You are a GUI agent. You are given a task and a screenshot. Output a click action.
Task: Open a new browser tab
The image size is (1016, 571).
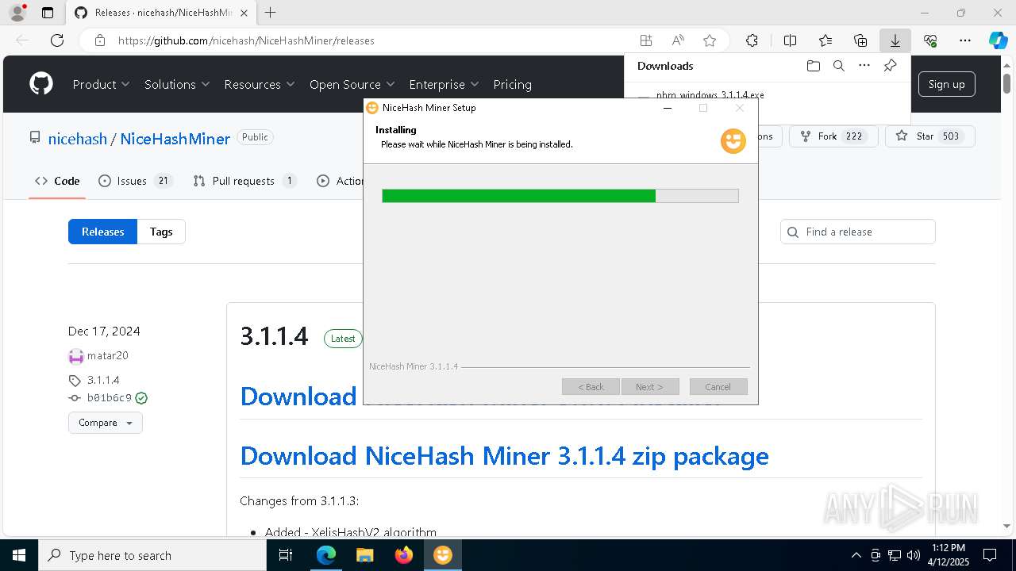pos(271,13)
